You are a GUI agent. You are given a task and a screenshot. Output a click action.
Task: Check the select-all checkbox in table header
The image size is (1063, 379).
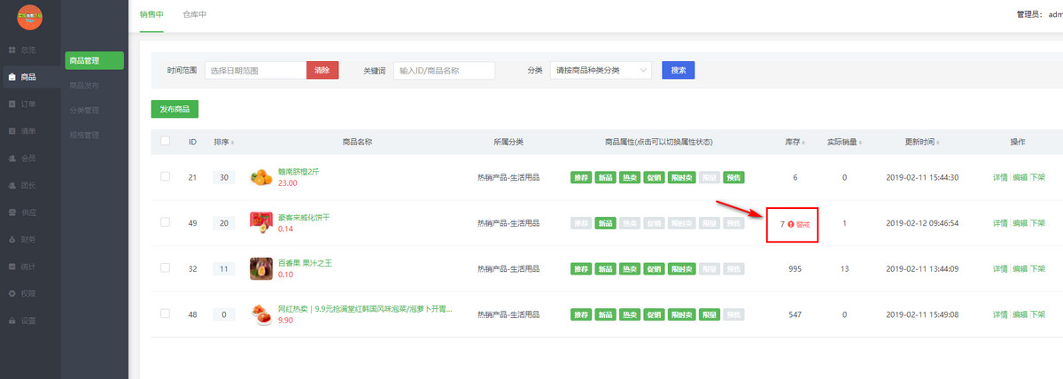click(165, 141)
